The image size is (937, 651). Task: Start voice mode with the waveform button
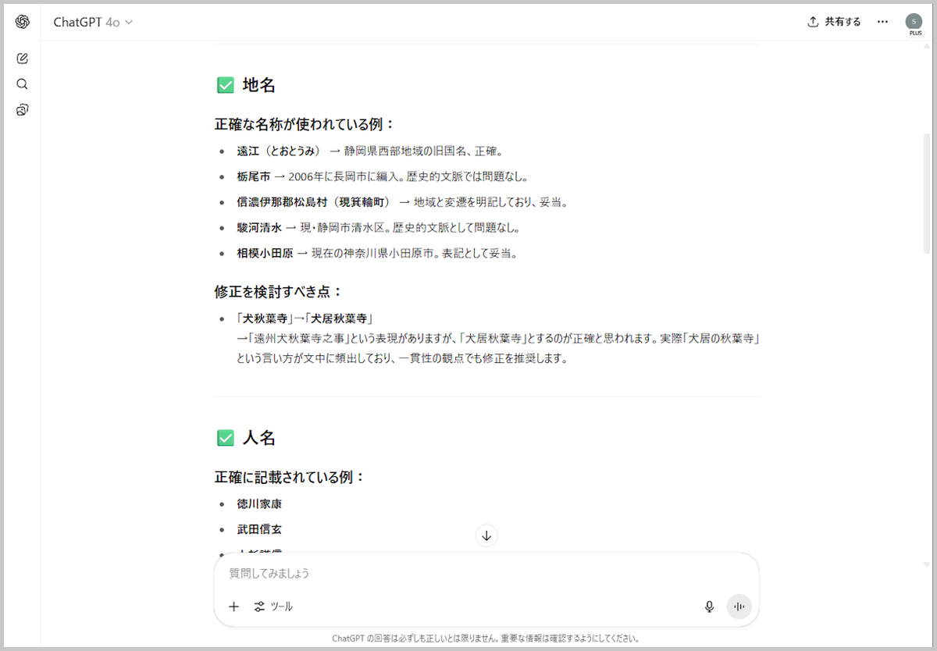739,607
